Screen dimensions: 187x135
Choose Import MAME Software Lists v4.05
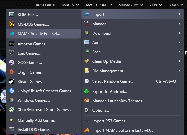click(x=132, y=130)
